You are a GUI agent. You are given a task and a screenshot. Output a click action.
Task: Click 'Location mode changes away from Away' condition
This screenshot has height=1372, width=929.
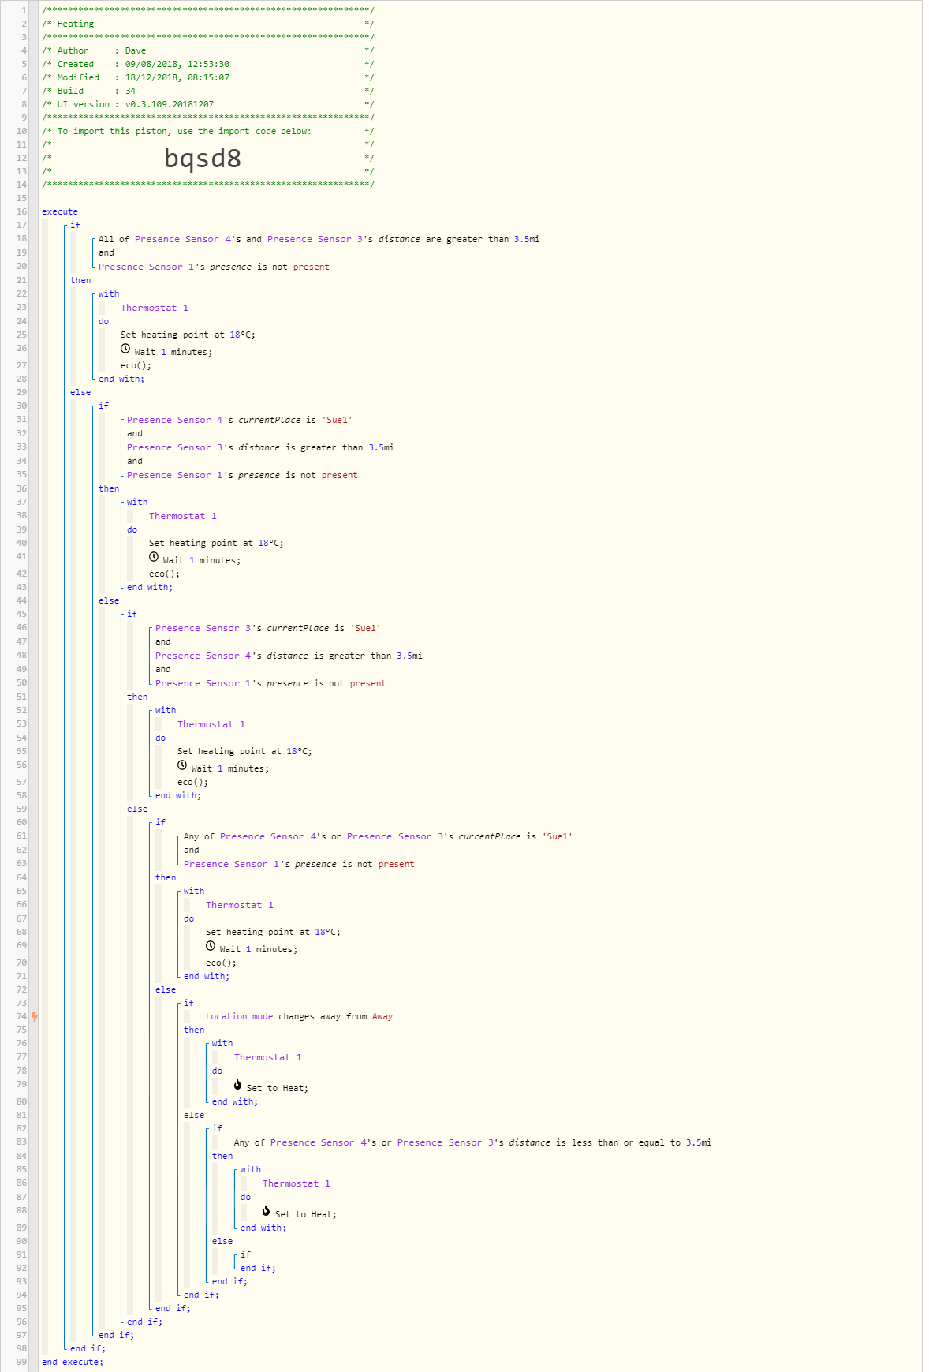[x=299, y=1016]
